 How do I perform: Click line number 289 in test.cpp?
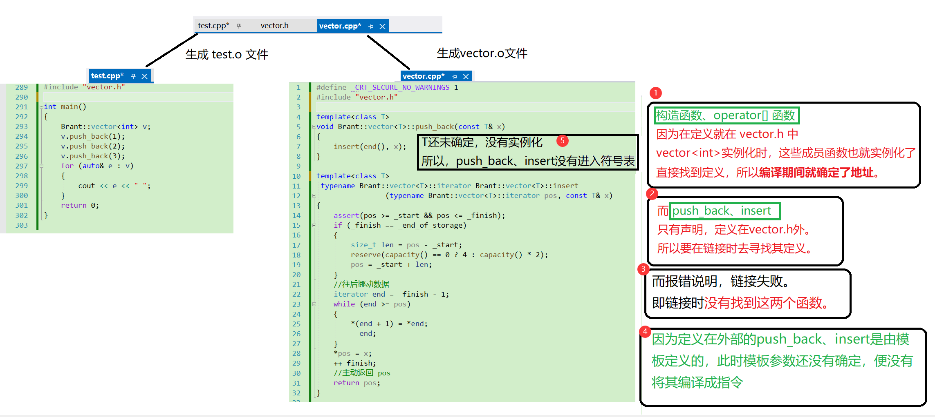click(22, 87)
